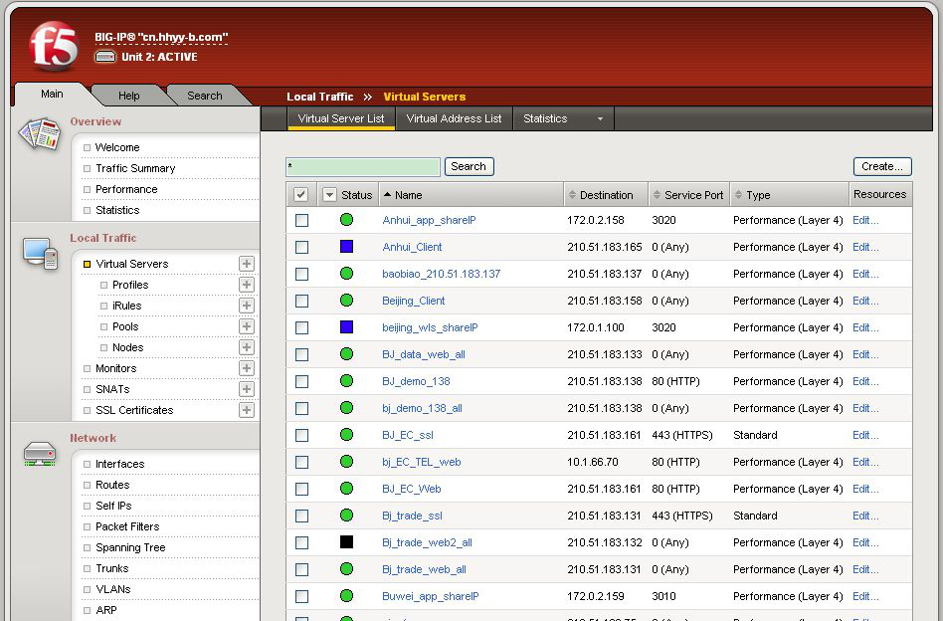The height and width of the screenshot is (621, 943).
Task: Click the Overview section icon
Action: (40, 134)
